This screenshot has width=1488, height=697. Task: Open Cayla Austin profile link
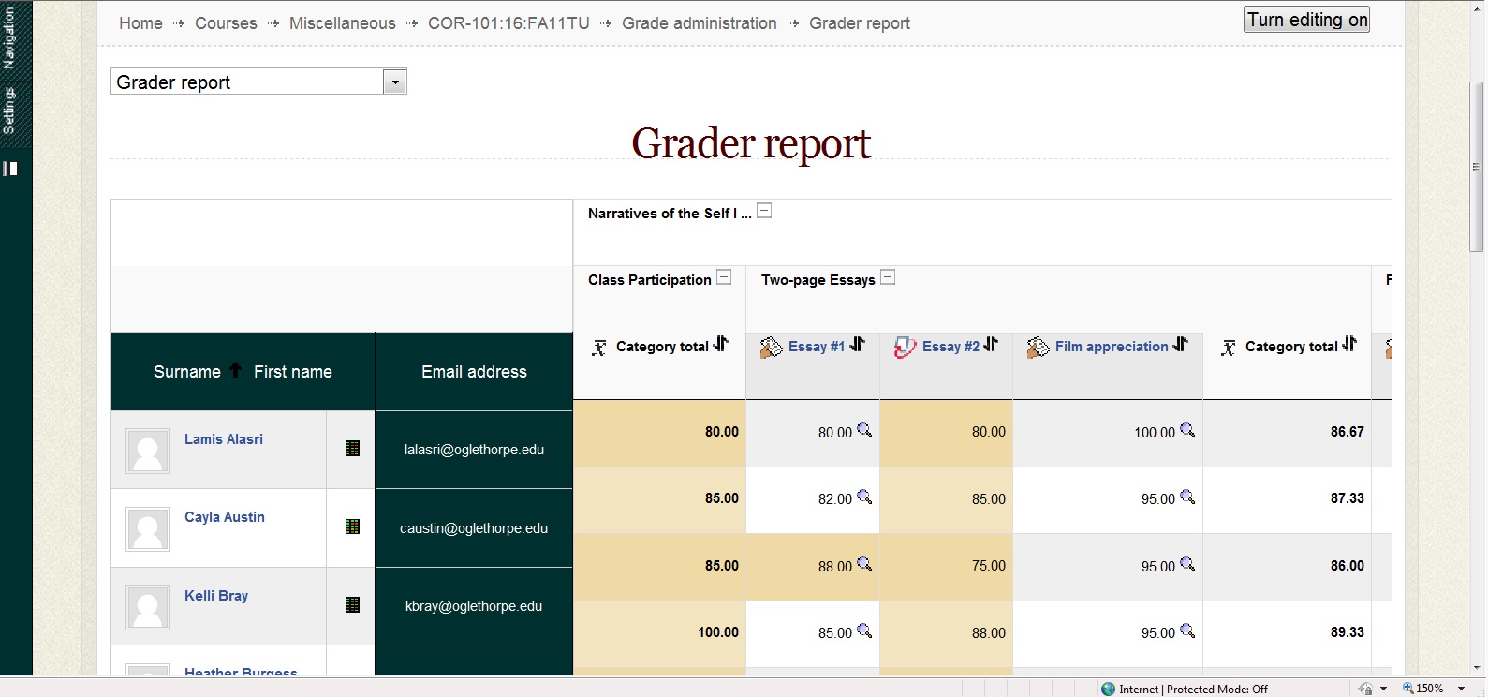225,517
